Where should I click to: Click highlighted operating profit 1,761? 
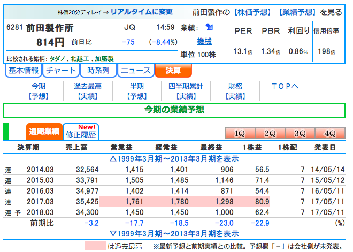(x=134, y=202)
